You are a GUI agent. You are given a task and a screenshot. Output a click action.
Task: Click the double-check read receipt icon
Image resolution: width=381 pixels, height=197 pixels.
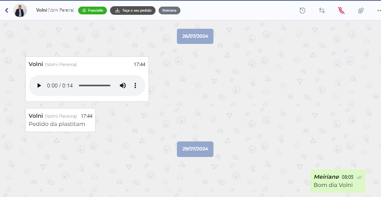[359, 177]
